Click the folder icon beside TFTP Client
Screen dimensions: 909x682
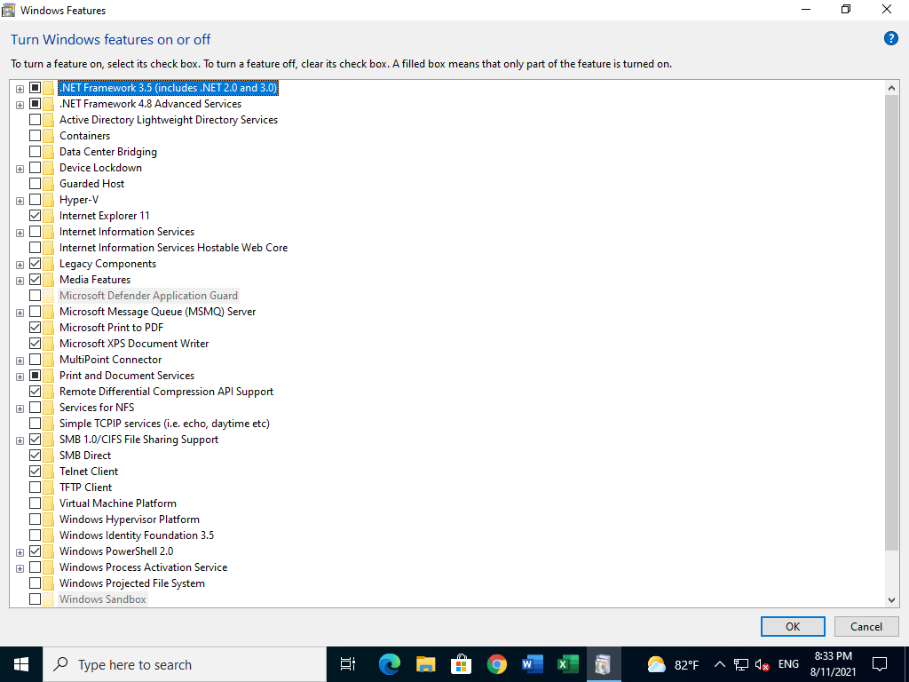48,488
